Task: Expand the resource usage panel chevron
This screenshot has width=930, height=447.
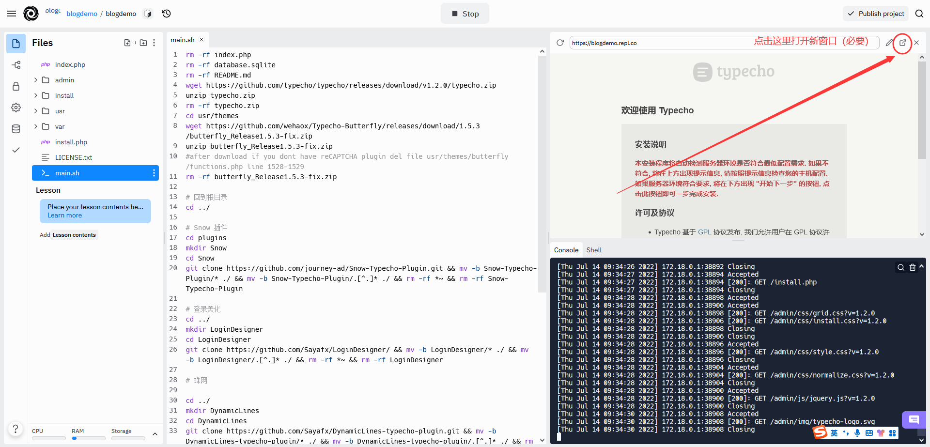Action: pos(155,434)
